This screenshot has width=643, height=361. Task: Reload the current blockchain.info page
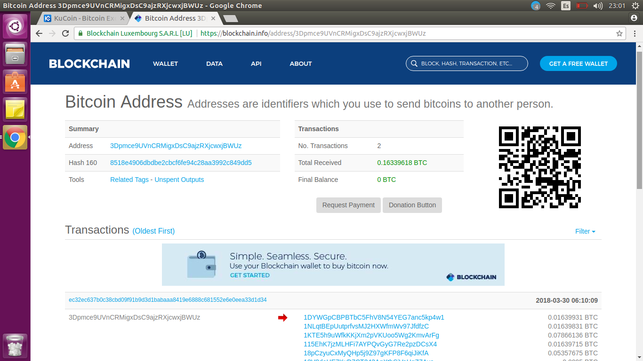[65, 33]
